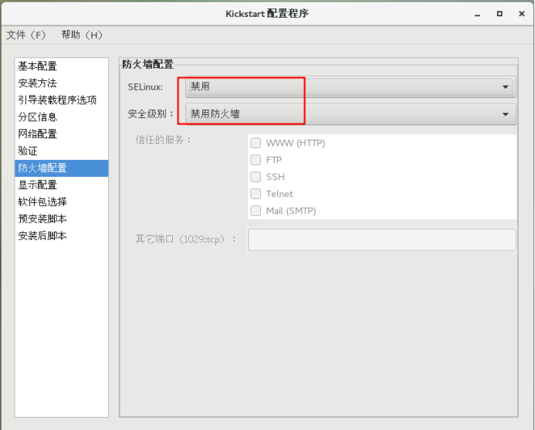Open 网络配置 section
The height and width of the screenshot is (430, 535).
click(x=62, y=134)
